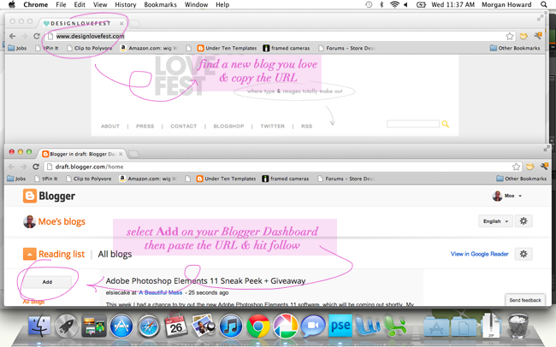Viewport: 556px width, 347px height.
Task: Open Microsoft Excel from dock
Action: 395,326
